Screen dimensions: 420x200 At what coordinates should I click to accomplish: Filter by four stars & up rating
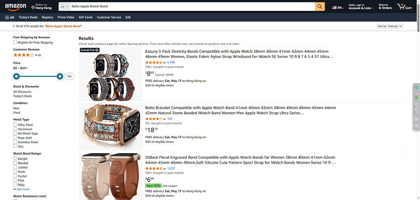click(27, 55)
